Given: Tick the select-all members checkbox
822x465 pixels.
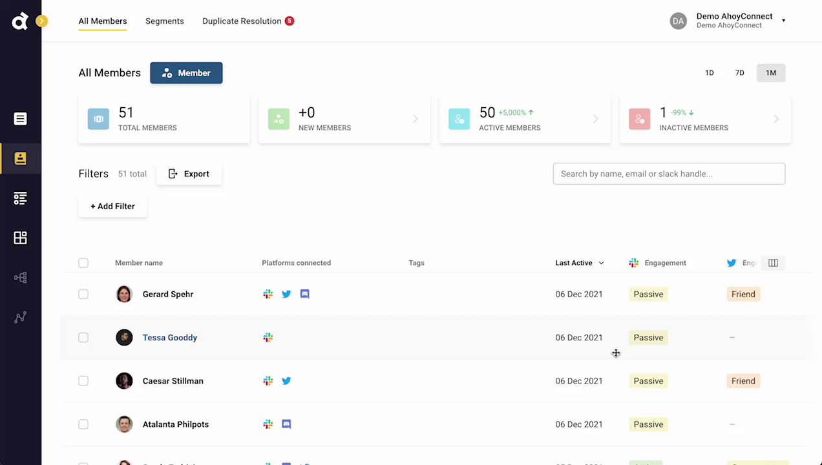Looking at the screenshot, I should click(83, 263).
